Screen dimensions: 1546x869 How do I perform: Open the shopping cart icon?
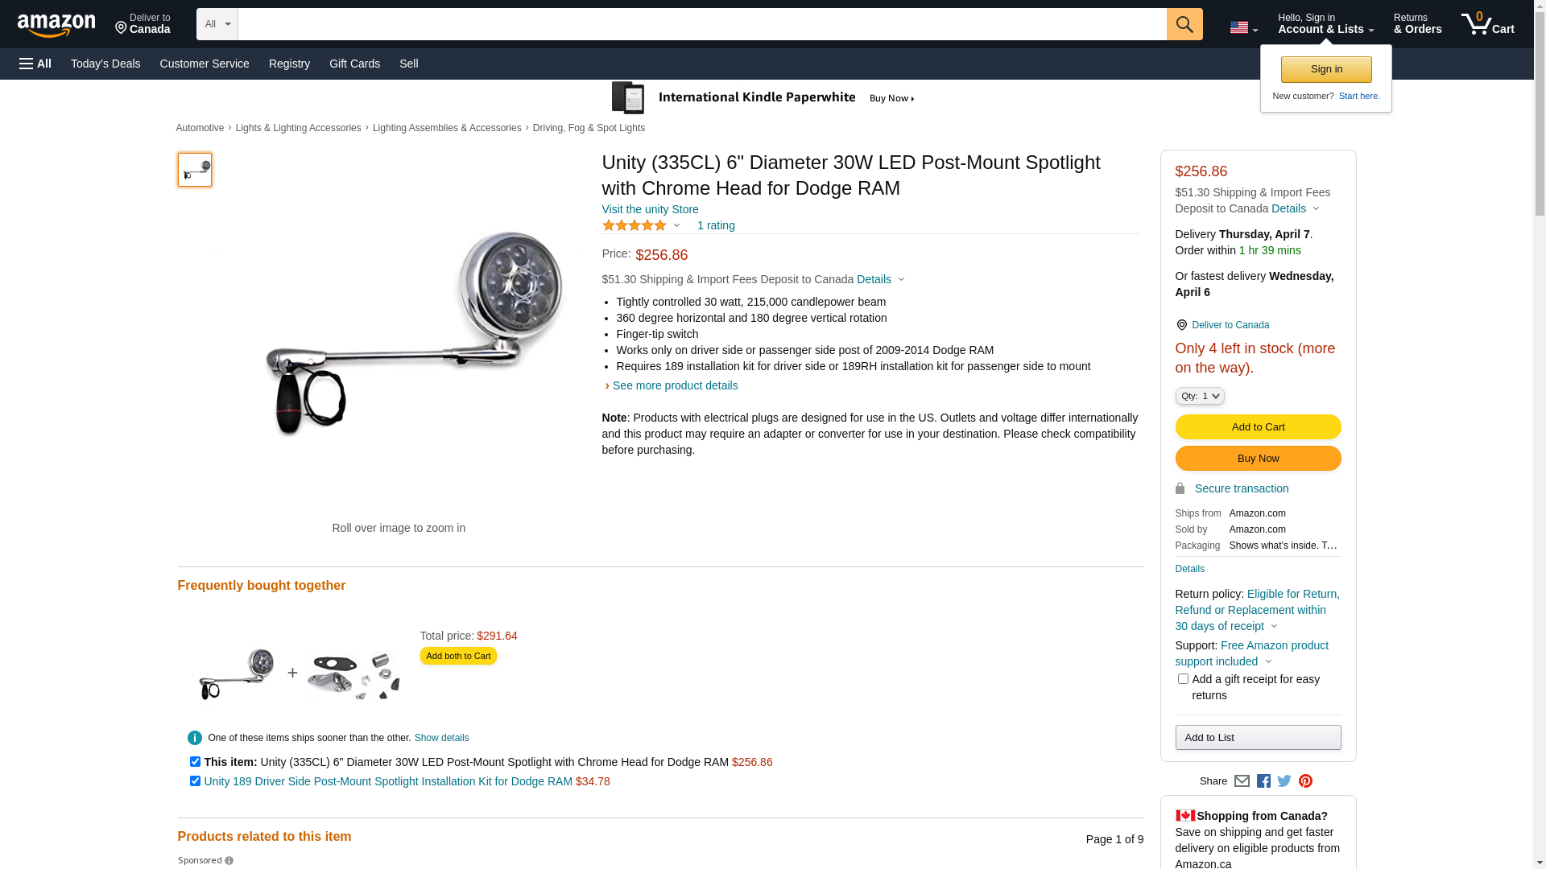pos(1487,24)
